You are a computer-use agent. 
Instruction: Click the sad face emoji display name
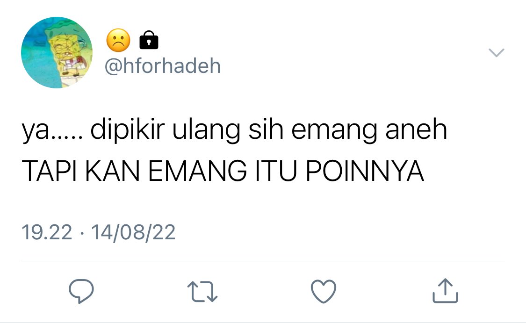118,40
